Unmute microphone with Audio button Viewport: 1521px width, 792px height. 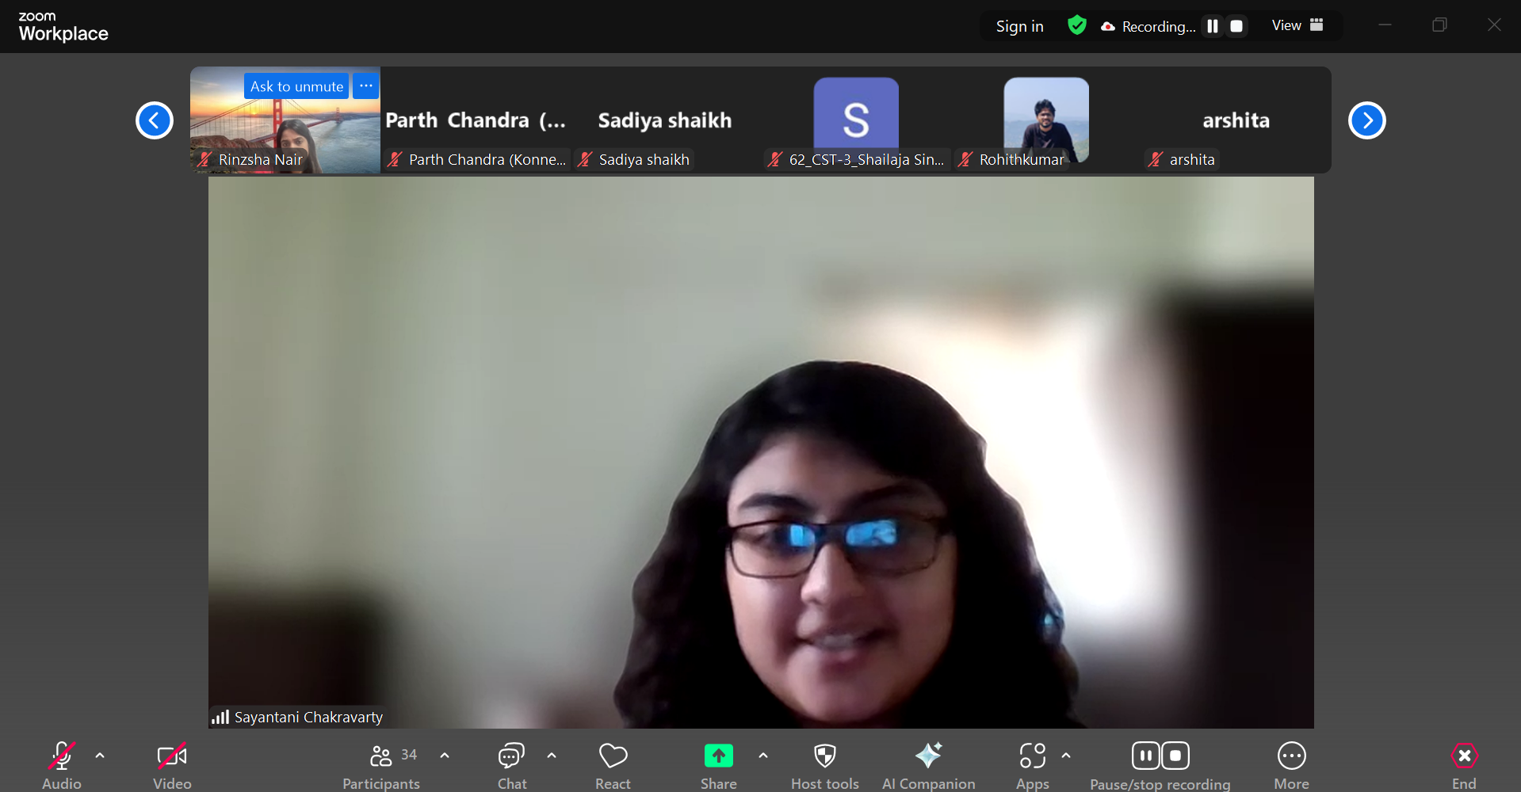point(61,765)
